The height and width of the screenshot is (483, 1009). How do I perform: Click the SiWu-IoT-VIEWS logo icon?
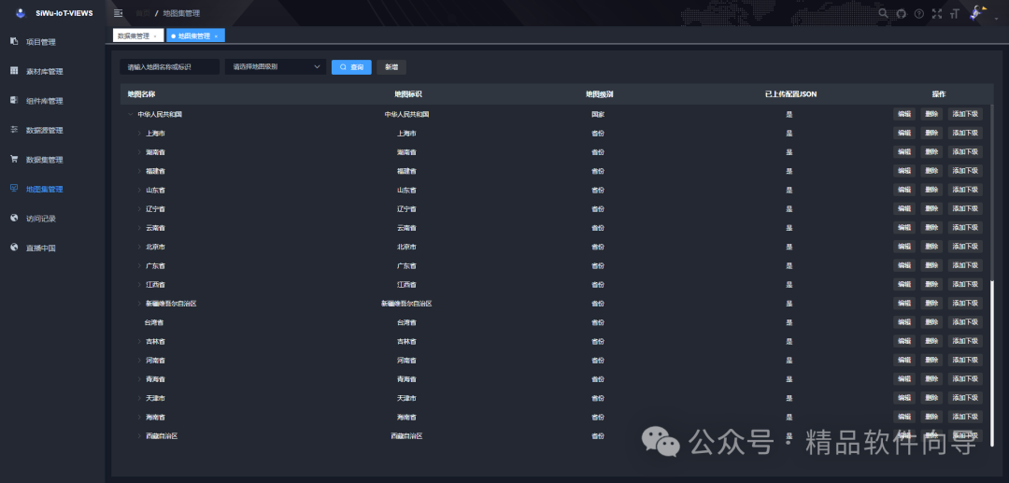[x=21, y=13]
